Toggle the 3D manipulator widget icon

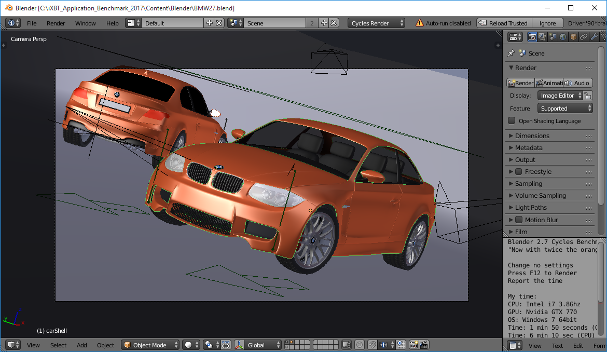coord(239,345)
